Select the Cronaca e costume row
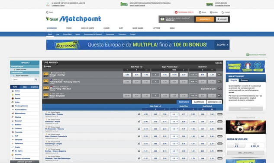274x163 pixels. pos(25,159)
